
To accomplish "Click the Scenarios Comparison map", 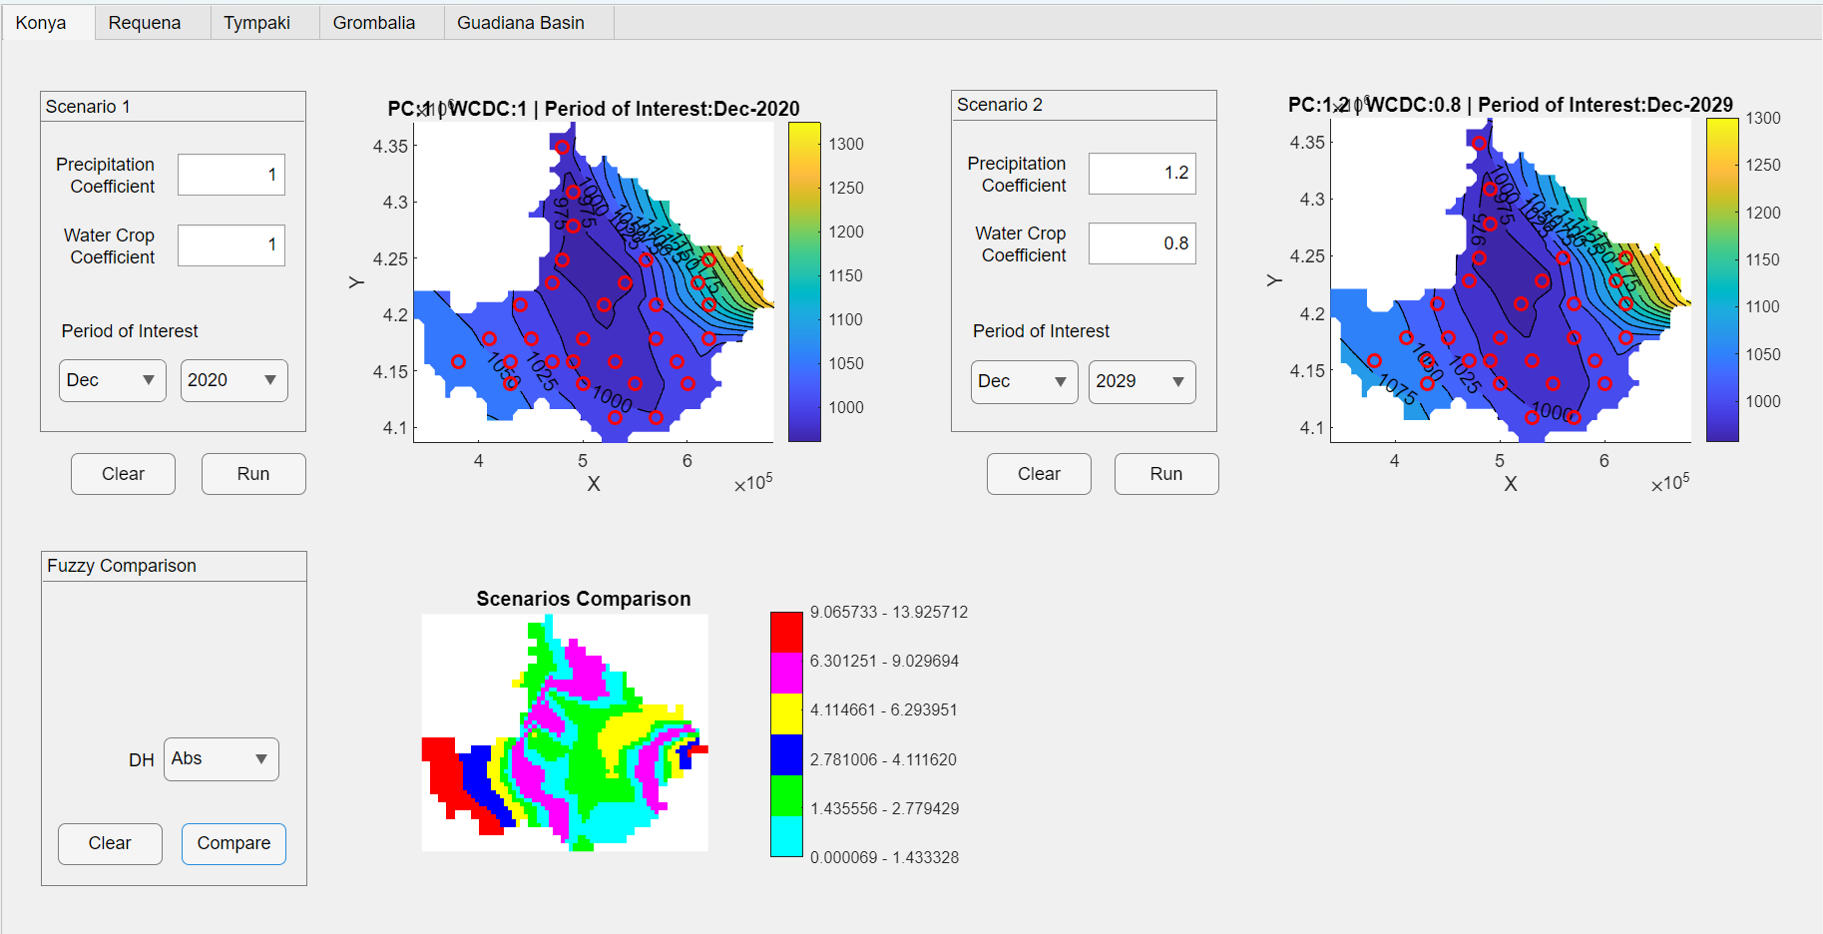I will click(x=565, y=732).
